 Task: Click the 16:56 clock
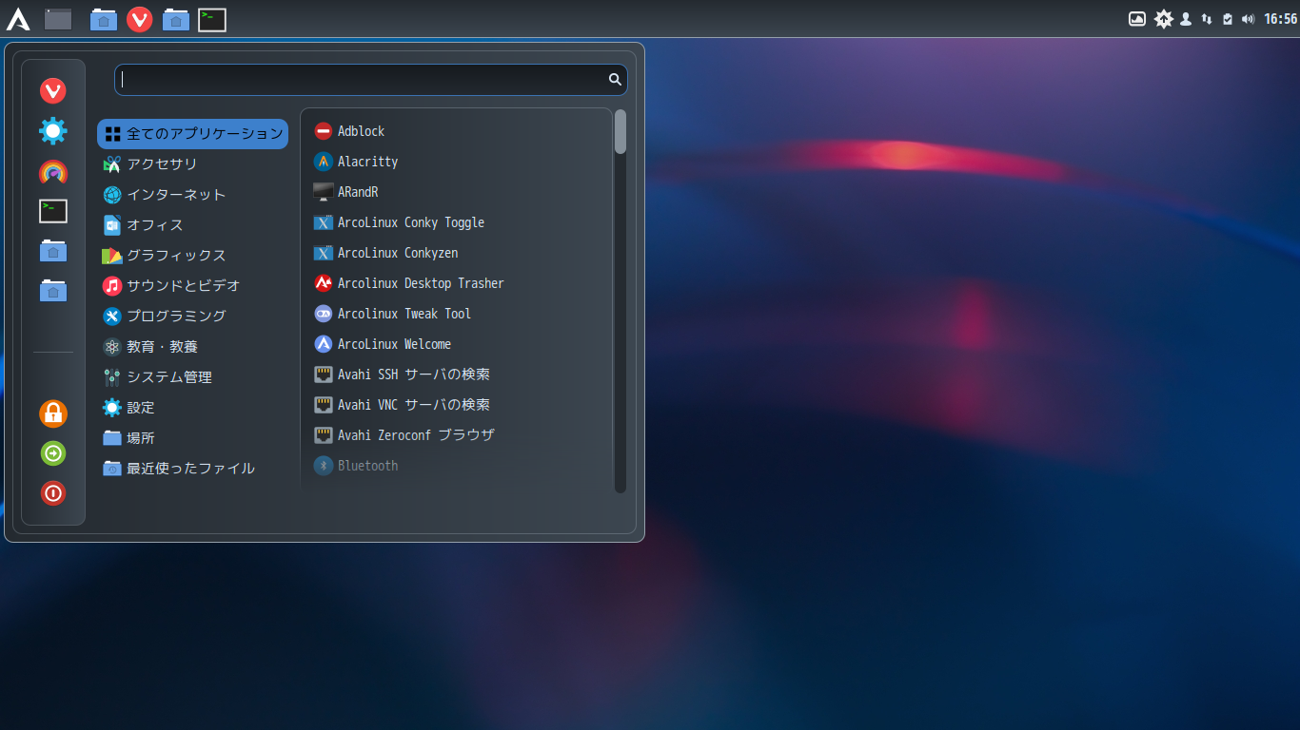[1280, 19]
